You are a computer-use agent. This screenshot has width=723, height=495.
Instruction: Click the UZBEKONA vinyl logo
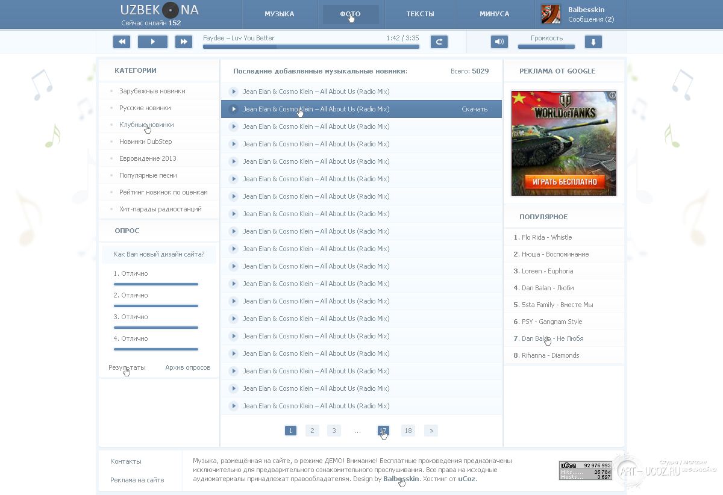tap(159, 10)
